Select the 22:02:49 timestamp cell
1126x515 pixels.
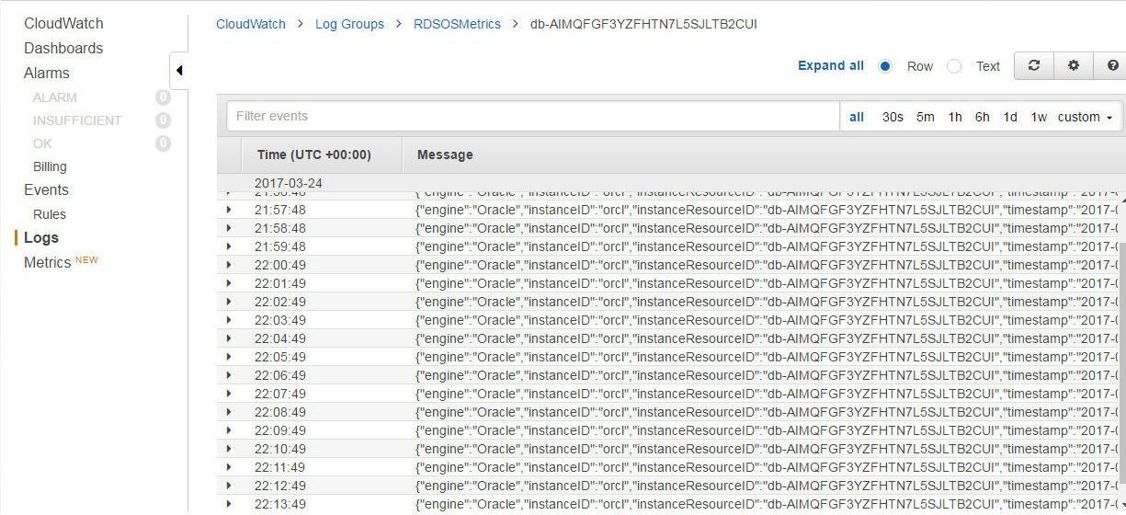coord(280,302)
